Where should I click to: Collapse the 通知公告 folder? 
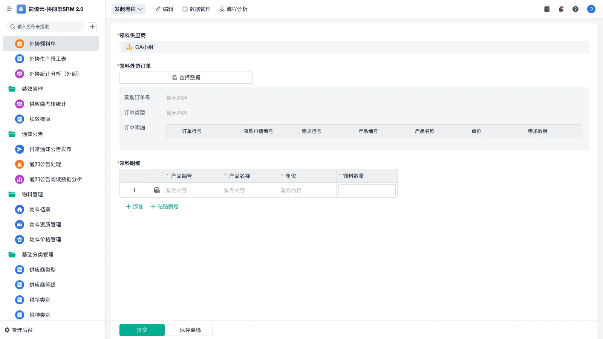coord(12,134)
